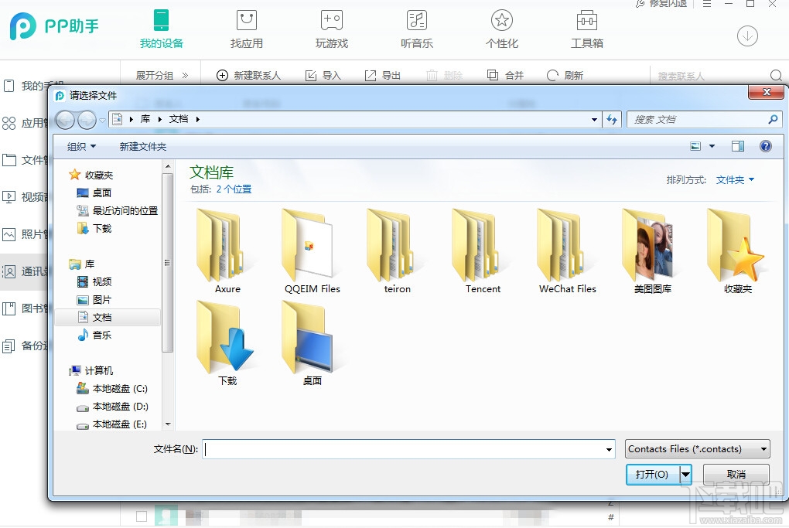Open 找应用 app store icon

(246, 21)
